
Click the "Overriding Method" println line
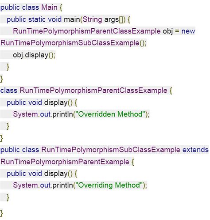click(80, 185)
